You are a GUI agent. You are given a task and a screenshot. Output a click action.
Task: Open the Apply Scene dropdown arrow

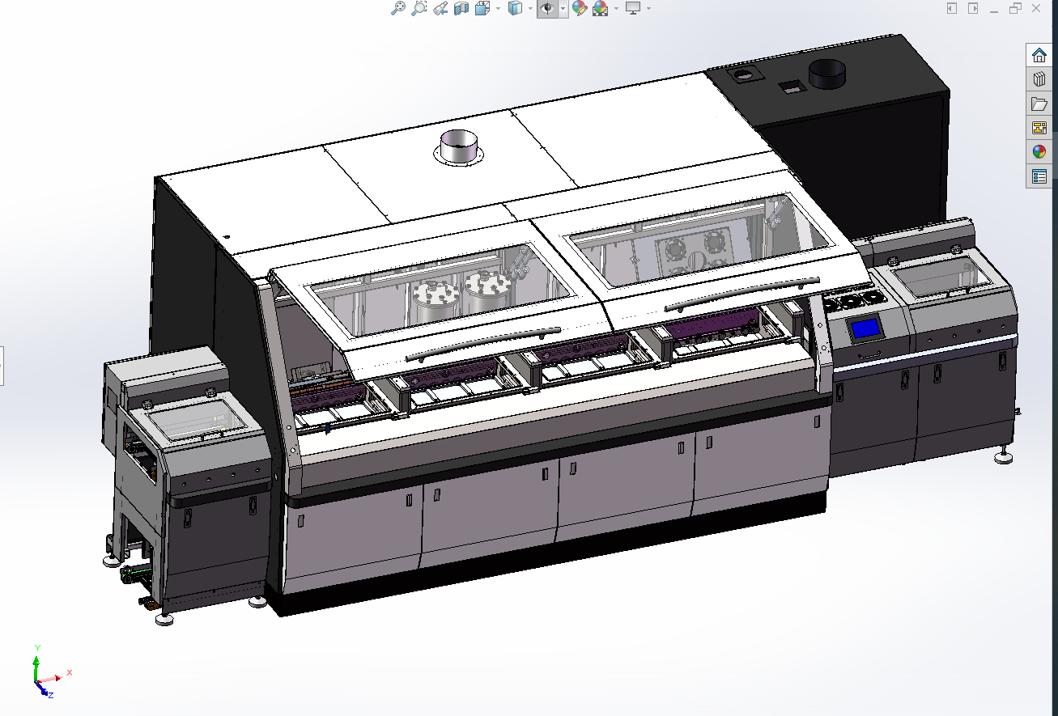click(x=616, y=8)
